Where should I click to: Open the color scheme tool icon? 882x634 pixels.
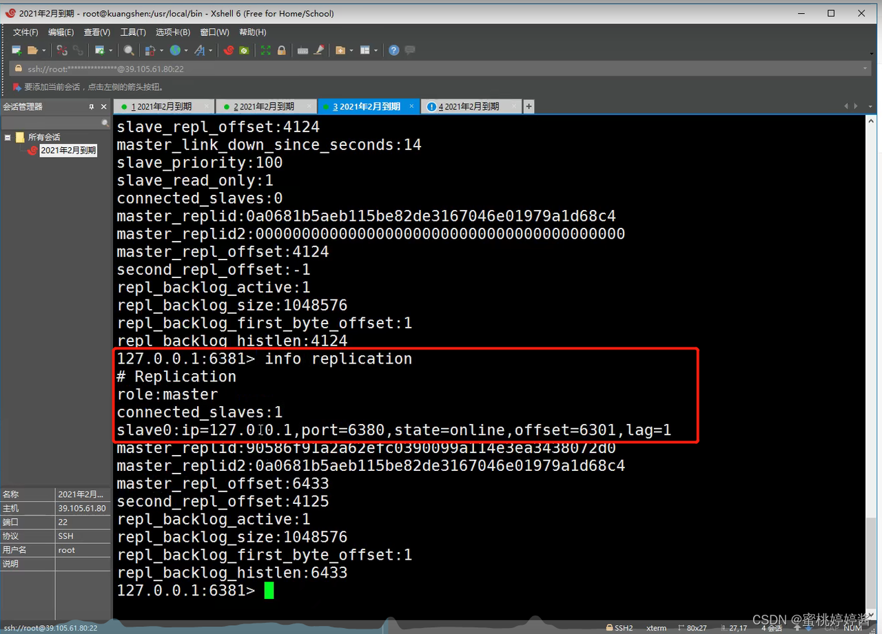150,50
